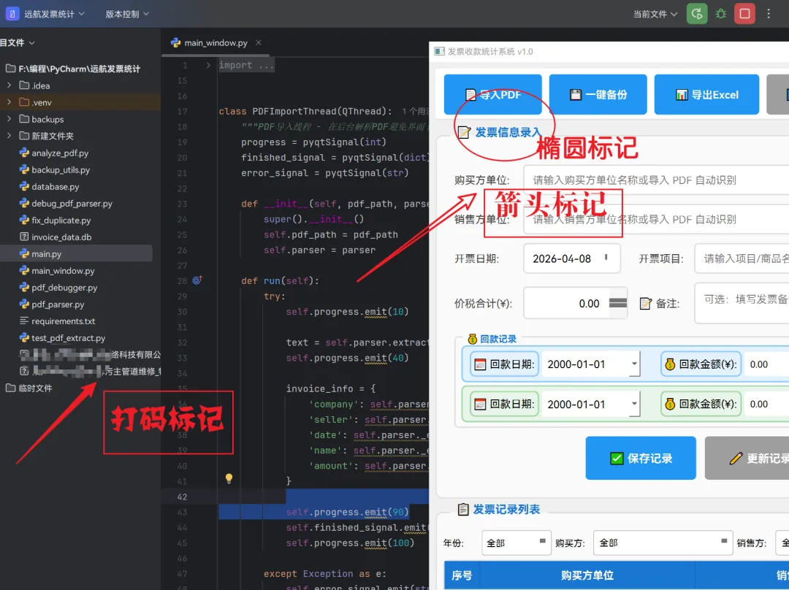The image size is (789, 590).
Task: Open the 购买方 filter dropdown
Action: coord(663,543)
